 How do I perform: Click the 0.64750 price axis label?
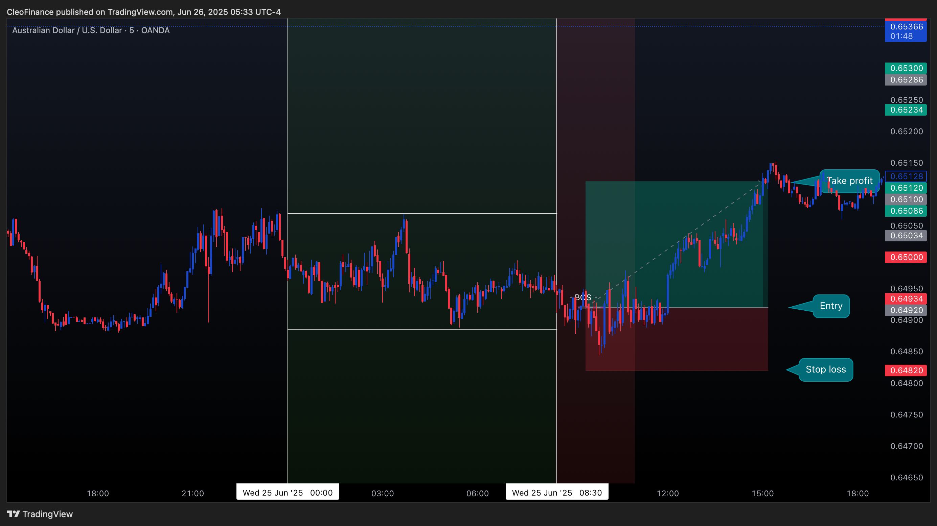(x=907, y=415)
